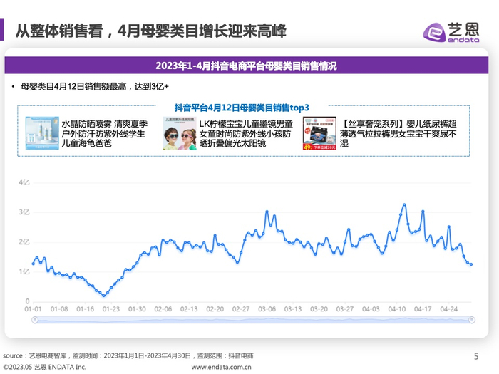Click x-axis label 04-17
This screenshot has width=499, height=374.
pyautogui.click(x=423, y=309)
